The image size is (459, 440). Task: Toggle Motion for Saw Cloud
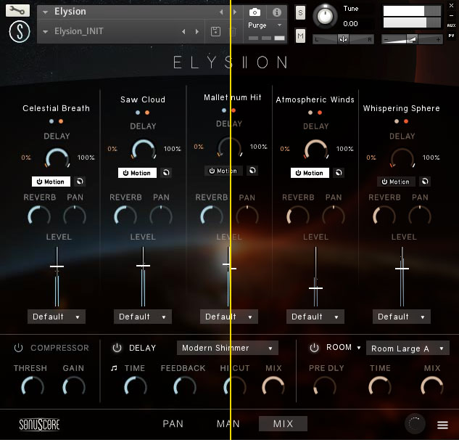(137, 173)
